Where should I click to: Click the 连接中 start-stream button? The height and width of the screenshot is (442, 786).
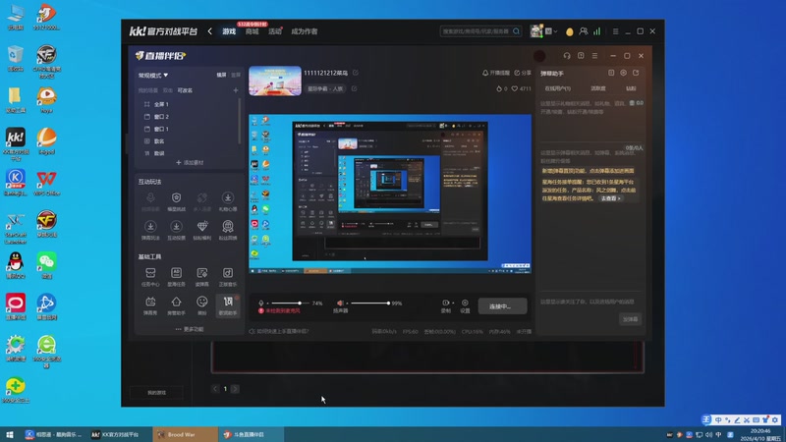click(x=502, y=306)
